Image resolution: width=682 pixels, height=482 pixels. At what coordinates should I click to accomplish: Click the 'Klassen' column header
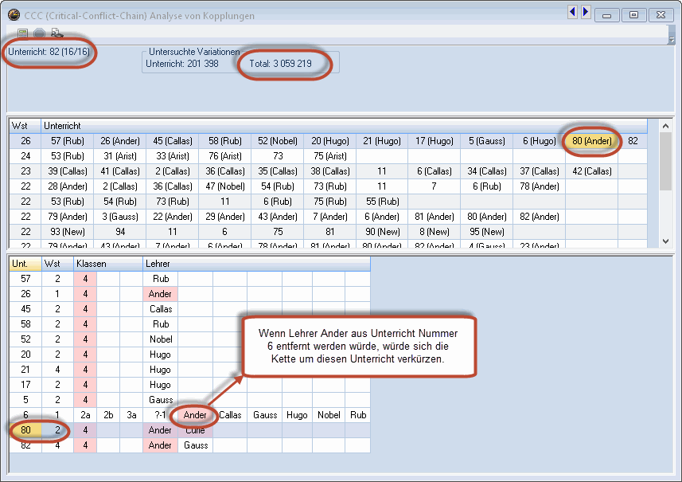tap(108, 264)
